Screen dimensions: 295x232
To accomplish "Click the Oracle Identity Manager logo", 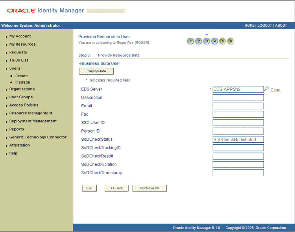I will (x=45, y=11).
